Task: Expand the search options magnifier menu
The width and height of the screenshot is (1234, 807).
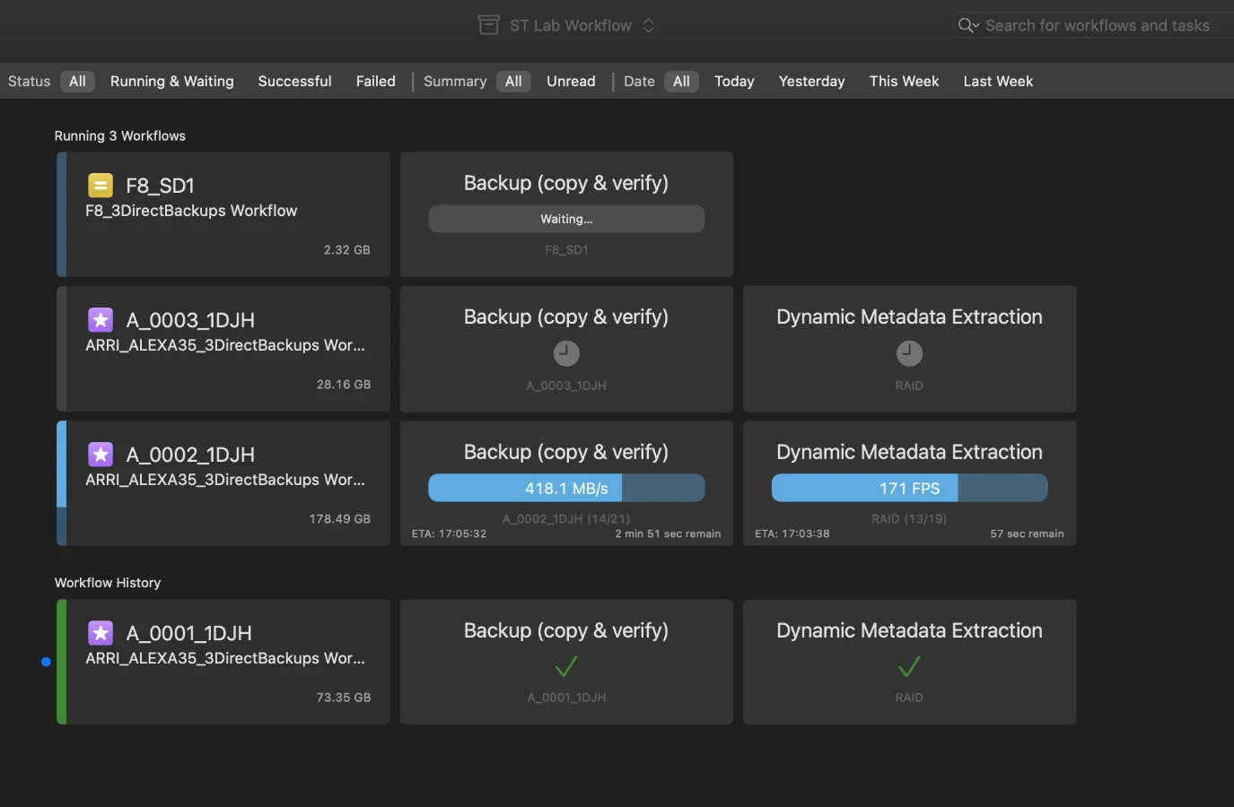Action: 967,25
